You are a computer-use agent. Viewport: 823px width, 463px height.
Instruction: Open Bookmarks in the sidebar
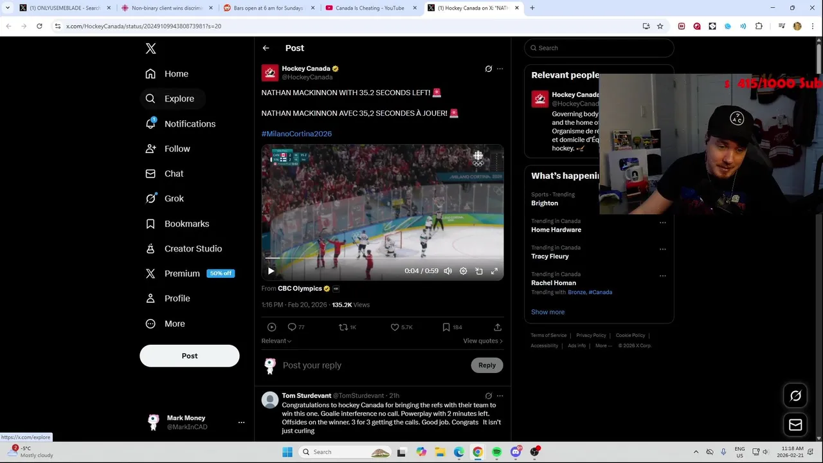[x=177, y=224]
